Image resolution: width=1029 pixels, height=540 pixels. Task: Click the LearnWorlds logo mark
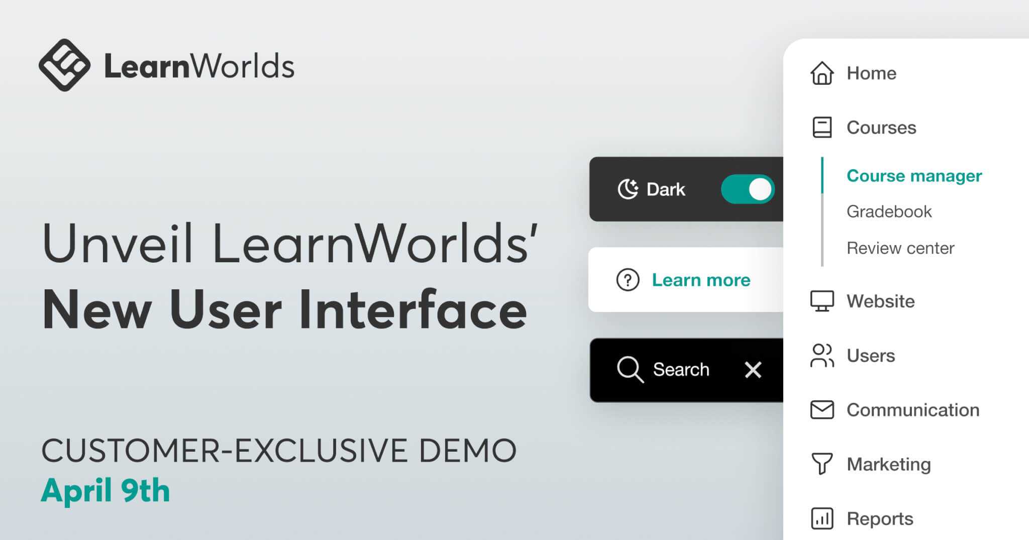pos(66,66)
